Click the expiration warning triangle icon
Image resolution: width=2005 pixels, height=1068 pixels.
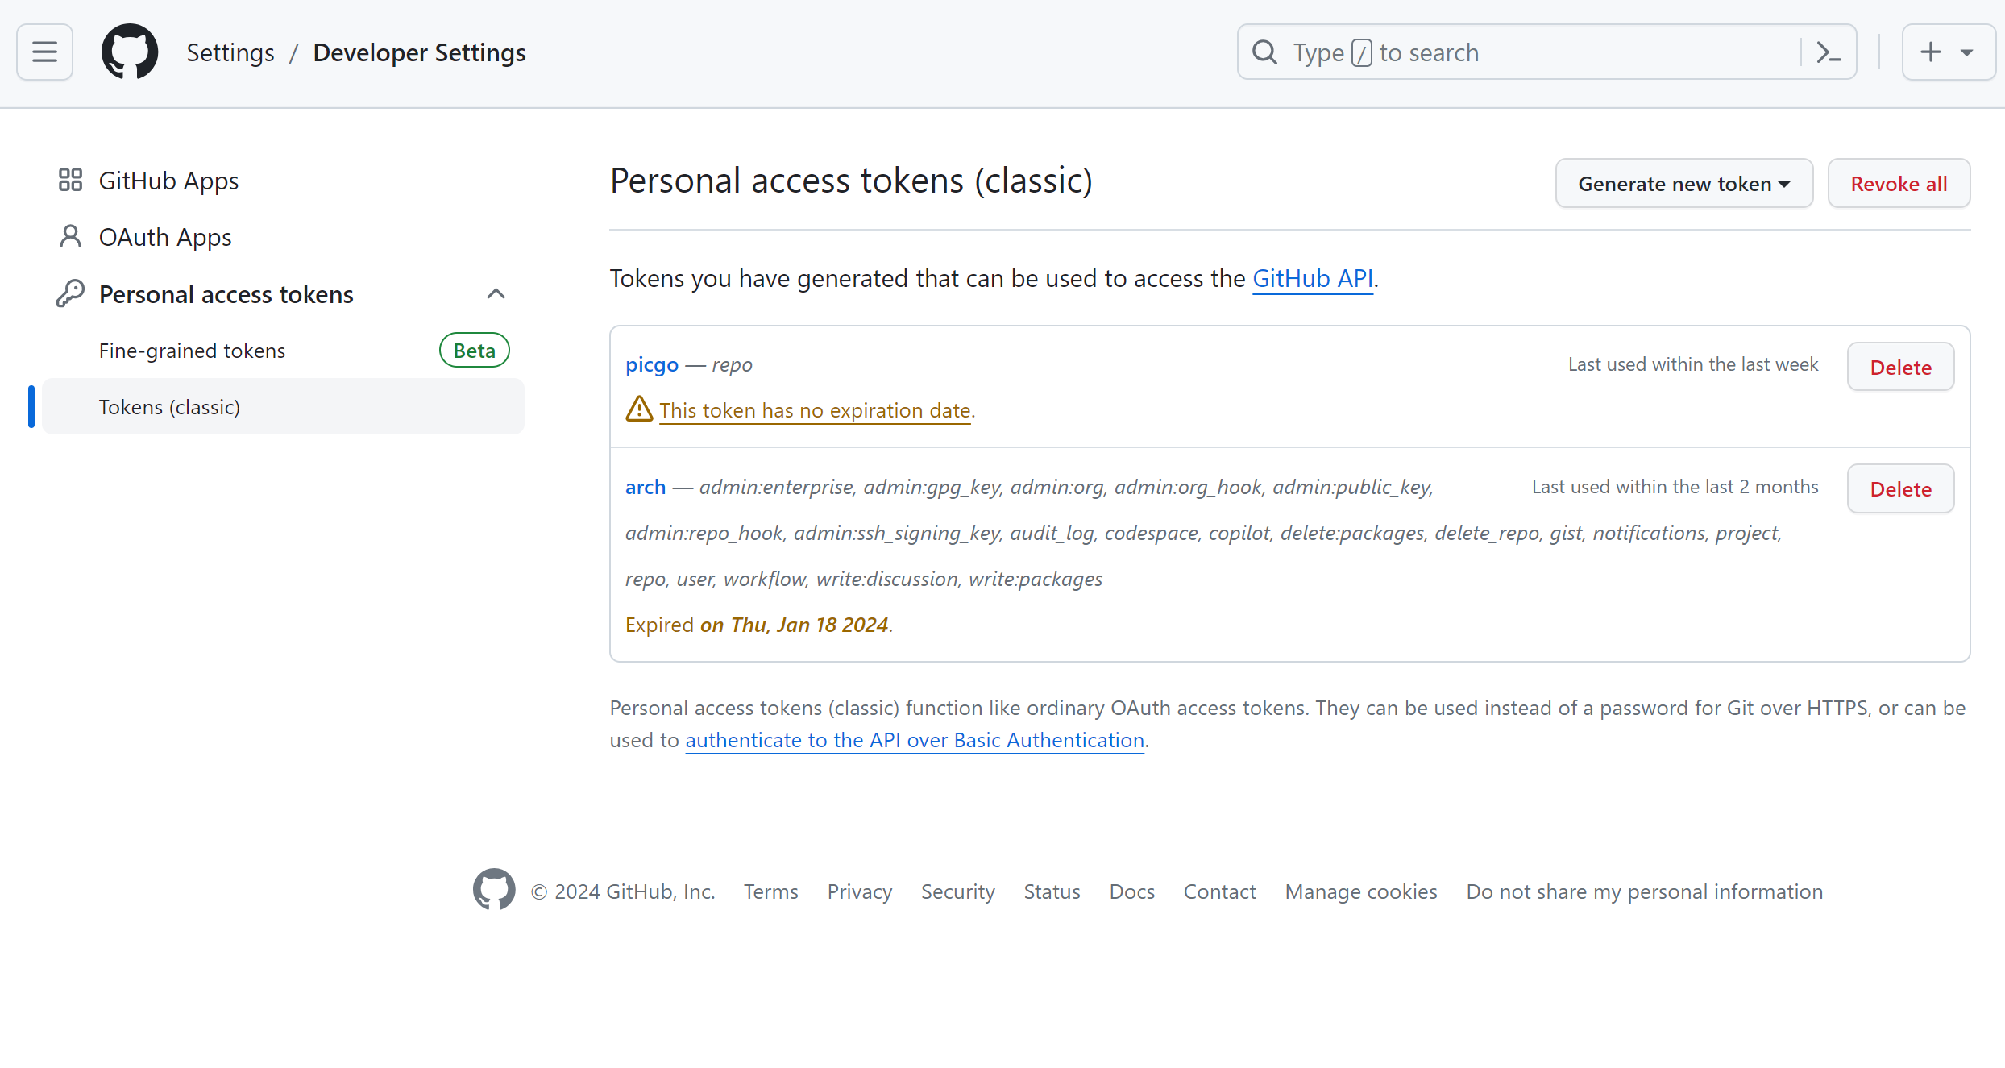pos(639,409)
